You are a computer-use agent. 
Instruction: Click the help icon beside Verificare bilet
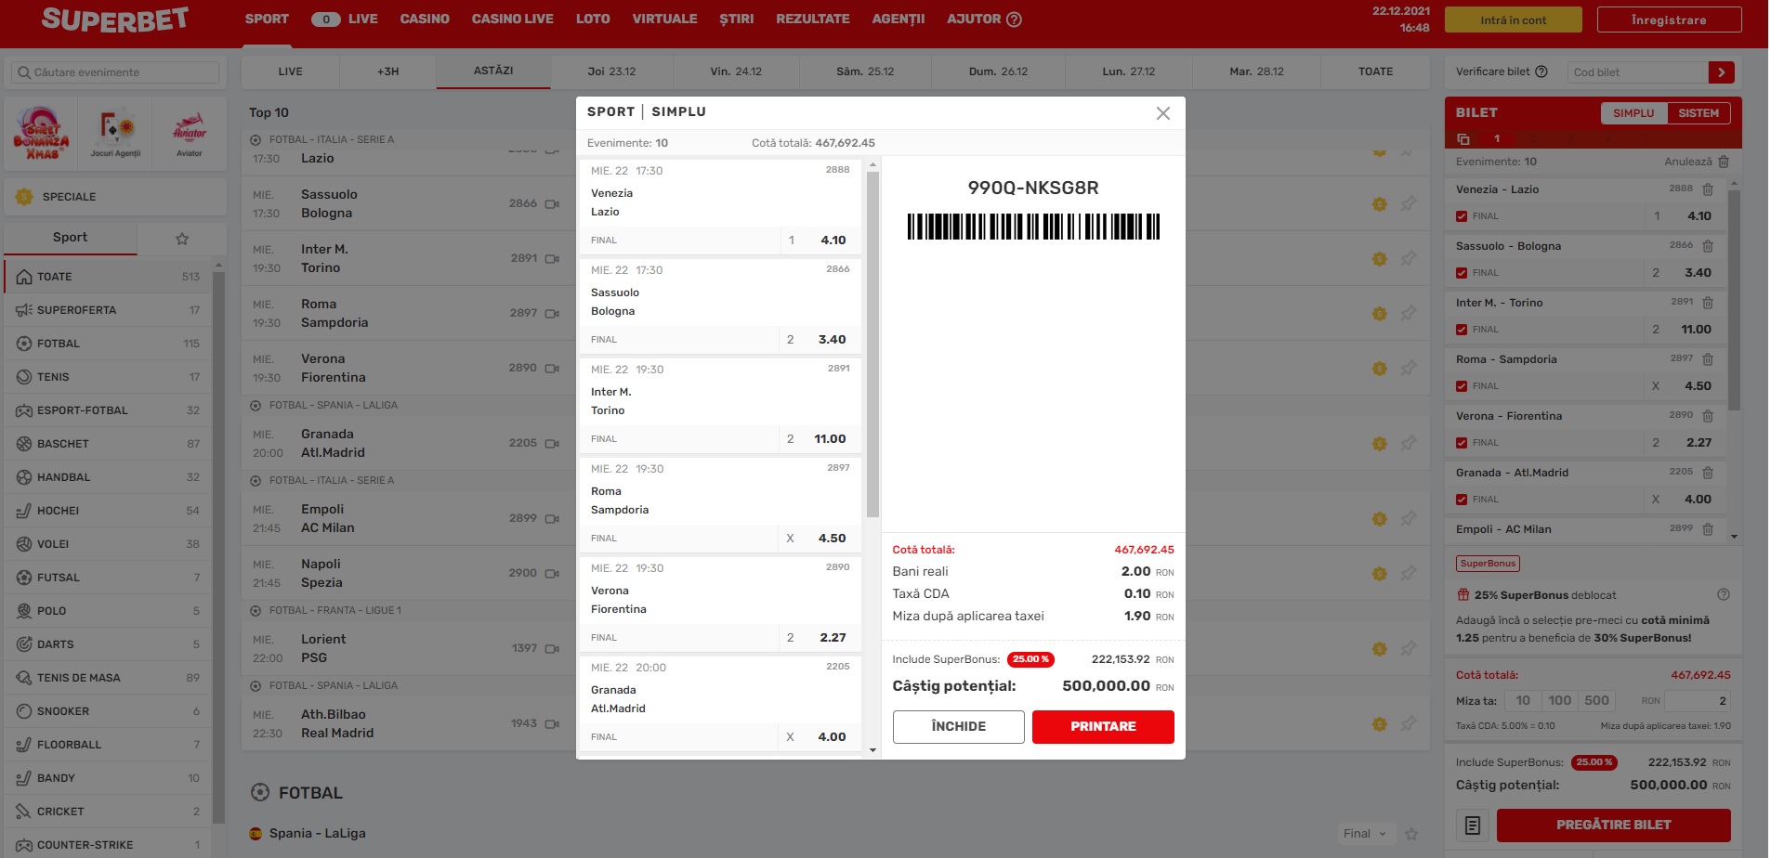pos(1541,71)
